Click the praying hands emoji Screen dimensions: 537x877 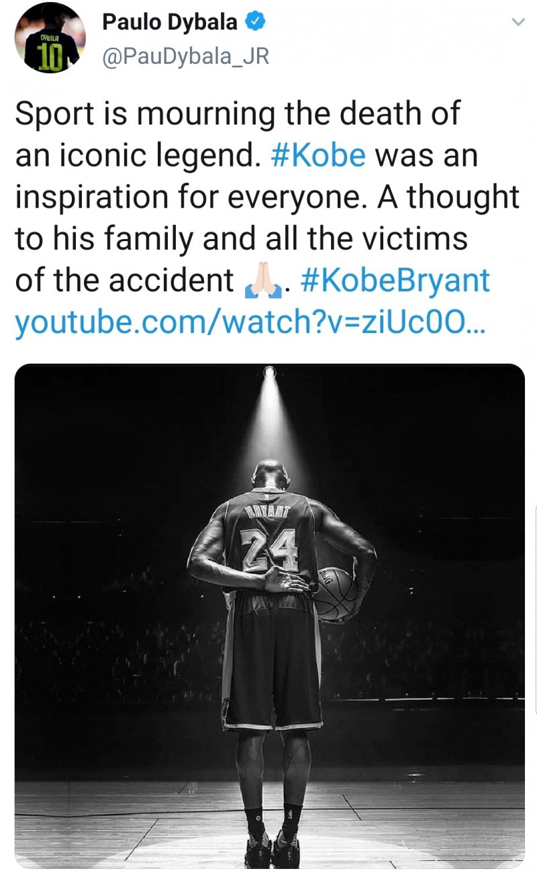pyautogui.click(x=260, y=281)
